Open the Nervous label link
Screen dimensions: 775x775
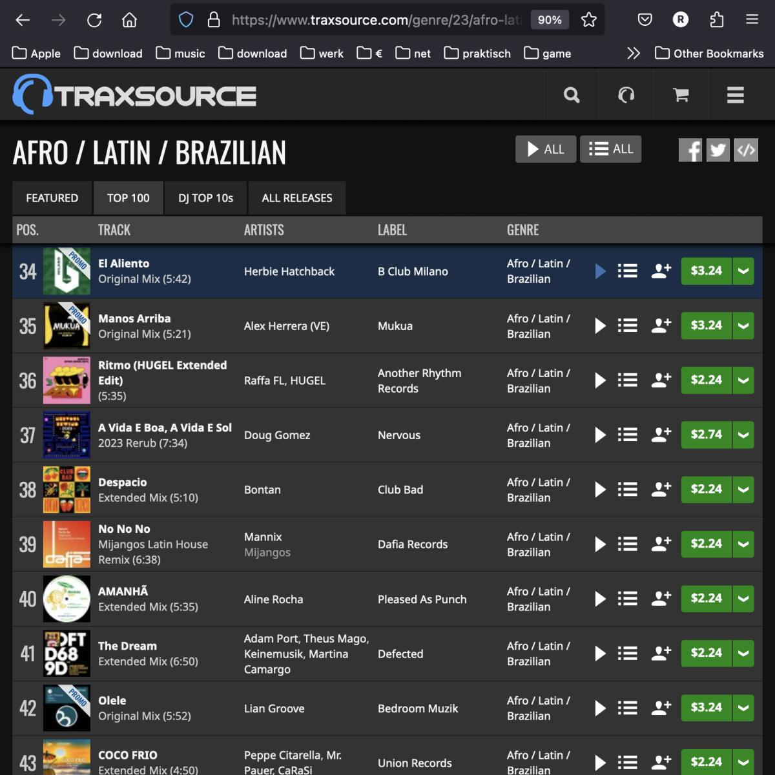click(x=399, y=435)
